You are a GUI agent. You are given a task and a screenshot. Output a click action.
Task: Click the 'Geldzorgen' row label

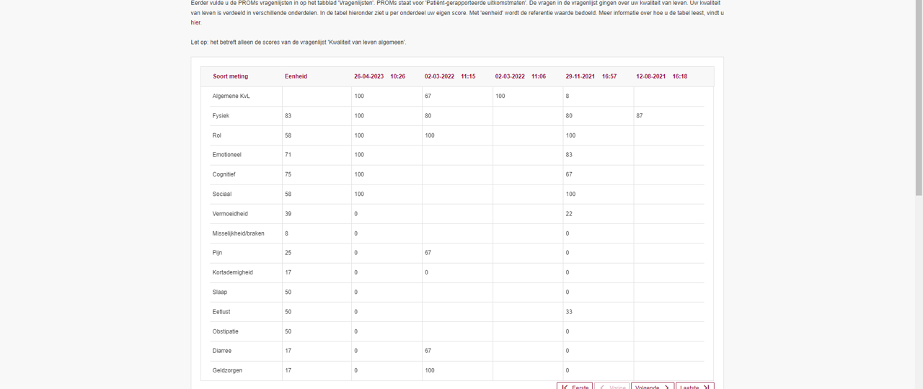pos(227,370)
